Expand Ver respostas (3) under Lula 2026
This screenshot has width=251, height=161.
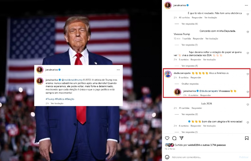[x=190, y=114]
